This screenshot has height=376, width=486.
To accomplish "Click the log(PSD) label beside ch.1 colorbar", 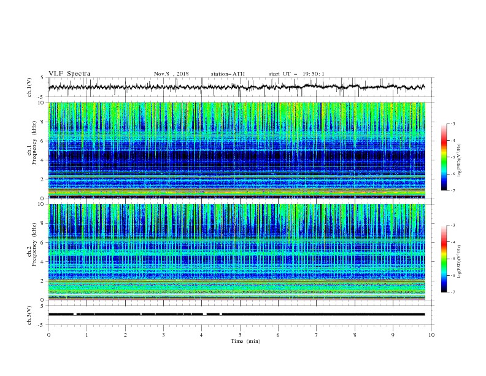I will 460,160.
